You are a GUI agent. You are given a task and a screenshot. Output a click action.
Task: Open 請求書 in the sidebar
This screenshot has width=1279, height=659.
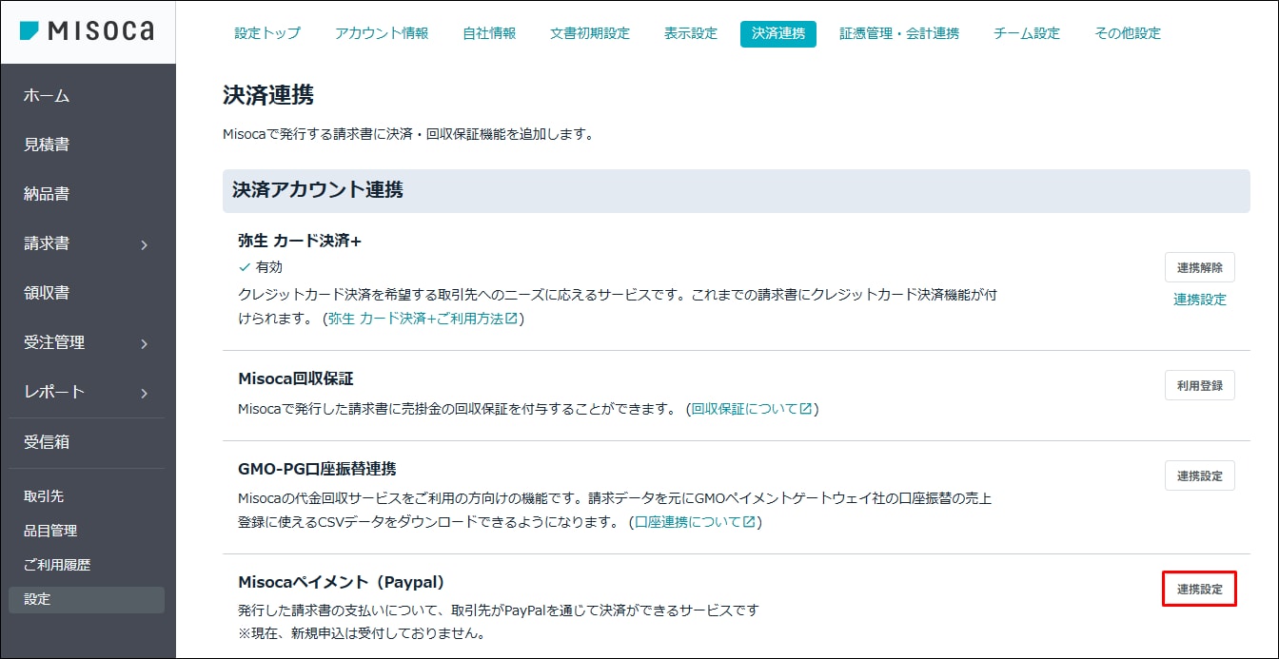(47, 243)
